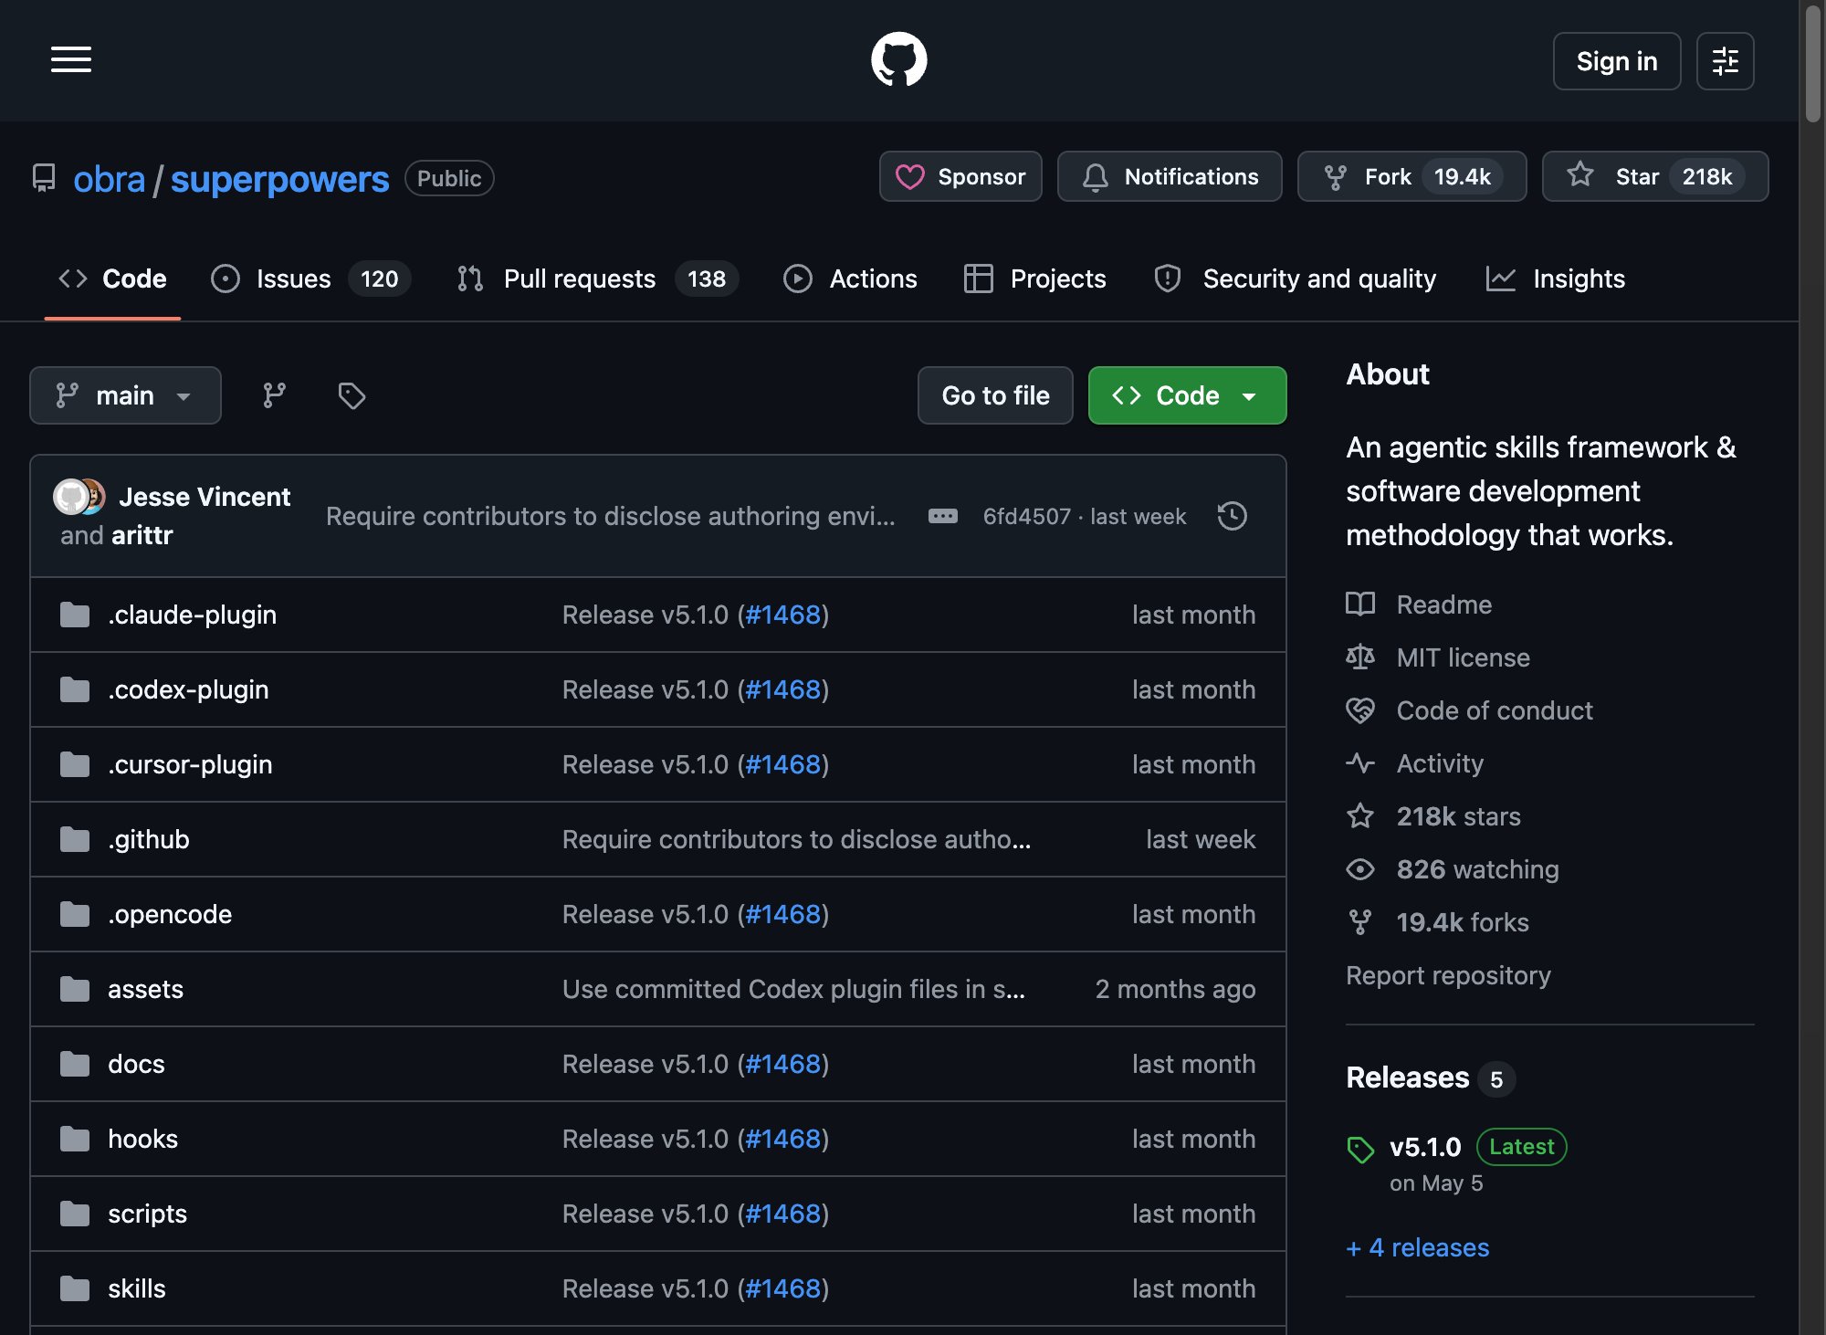Open the skills folder icon
Image resolution: width=1826 pixels, height=1335 pixels.
75,1288
